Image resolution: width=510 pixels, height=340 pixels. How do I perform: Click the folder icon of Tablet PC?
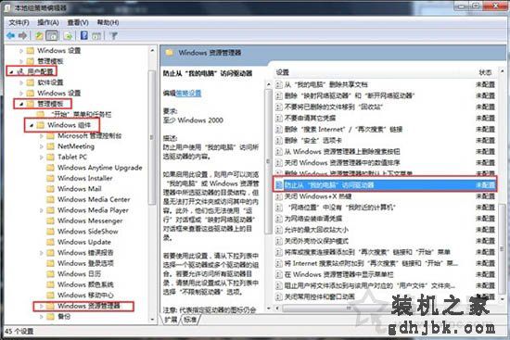point(50,157)
